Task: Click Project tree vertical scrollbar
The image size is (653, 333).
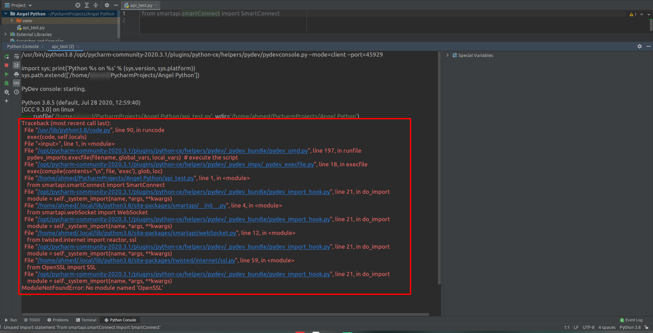Action: 119,24
